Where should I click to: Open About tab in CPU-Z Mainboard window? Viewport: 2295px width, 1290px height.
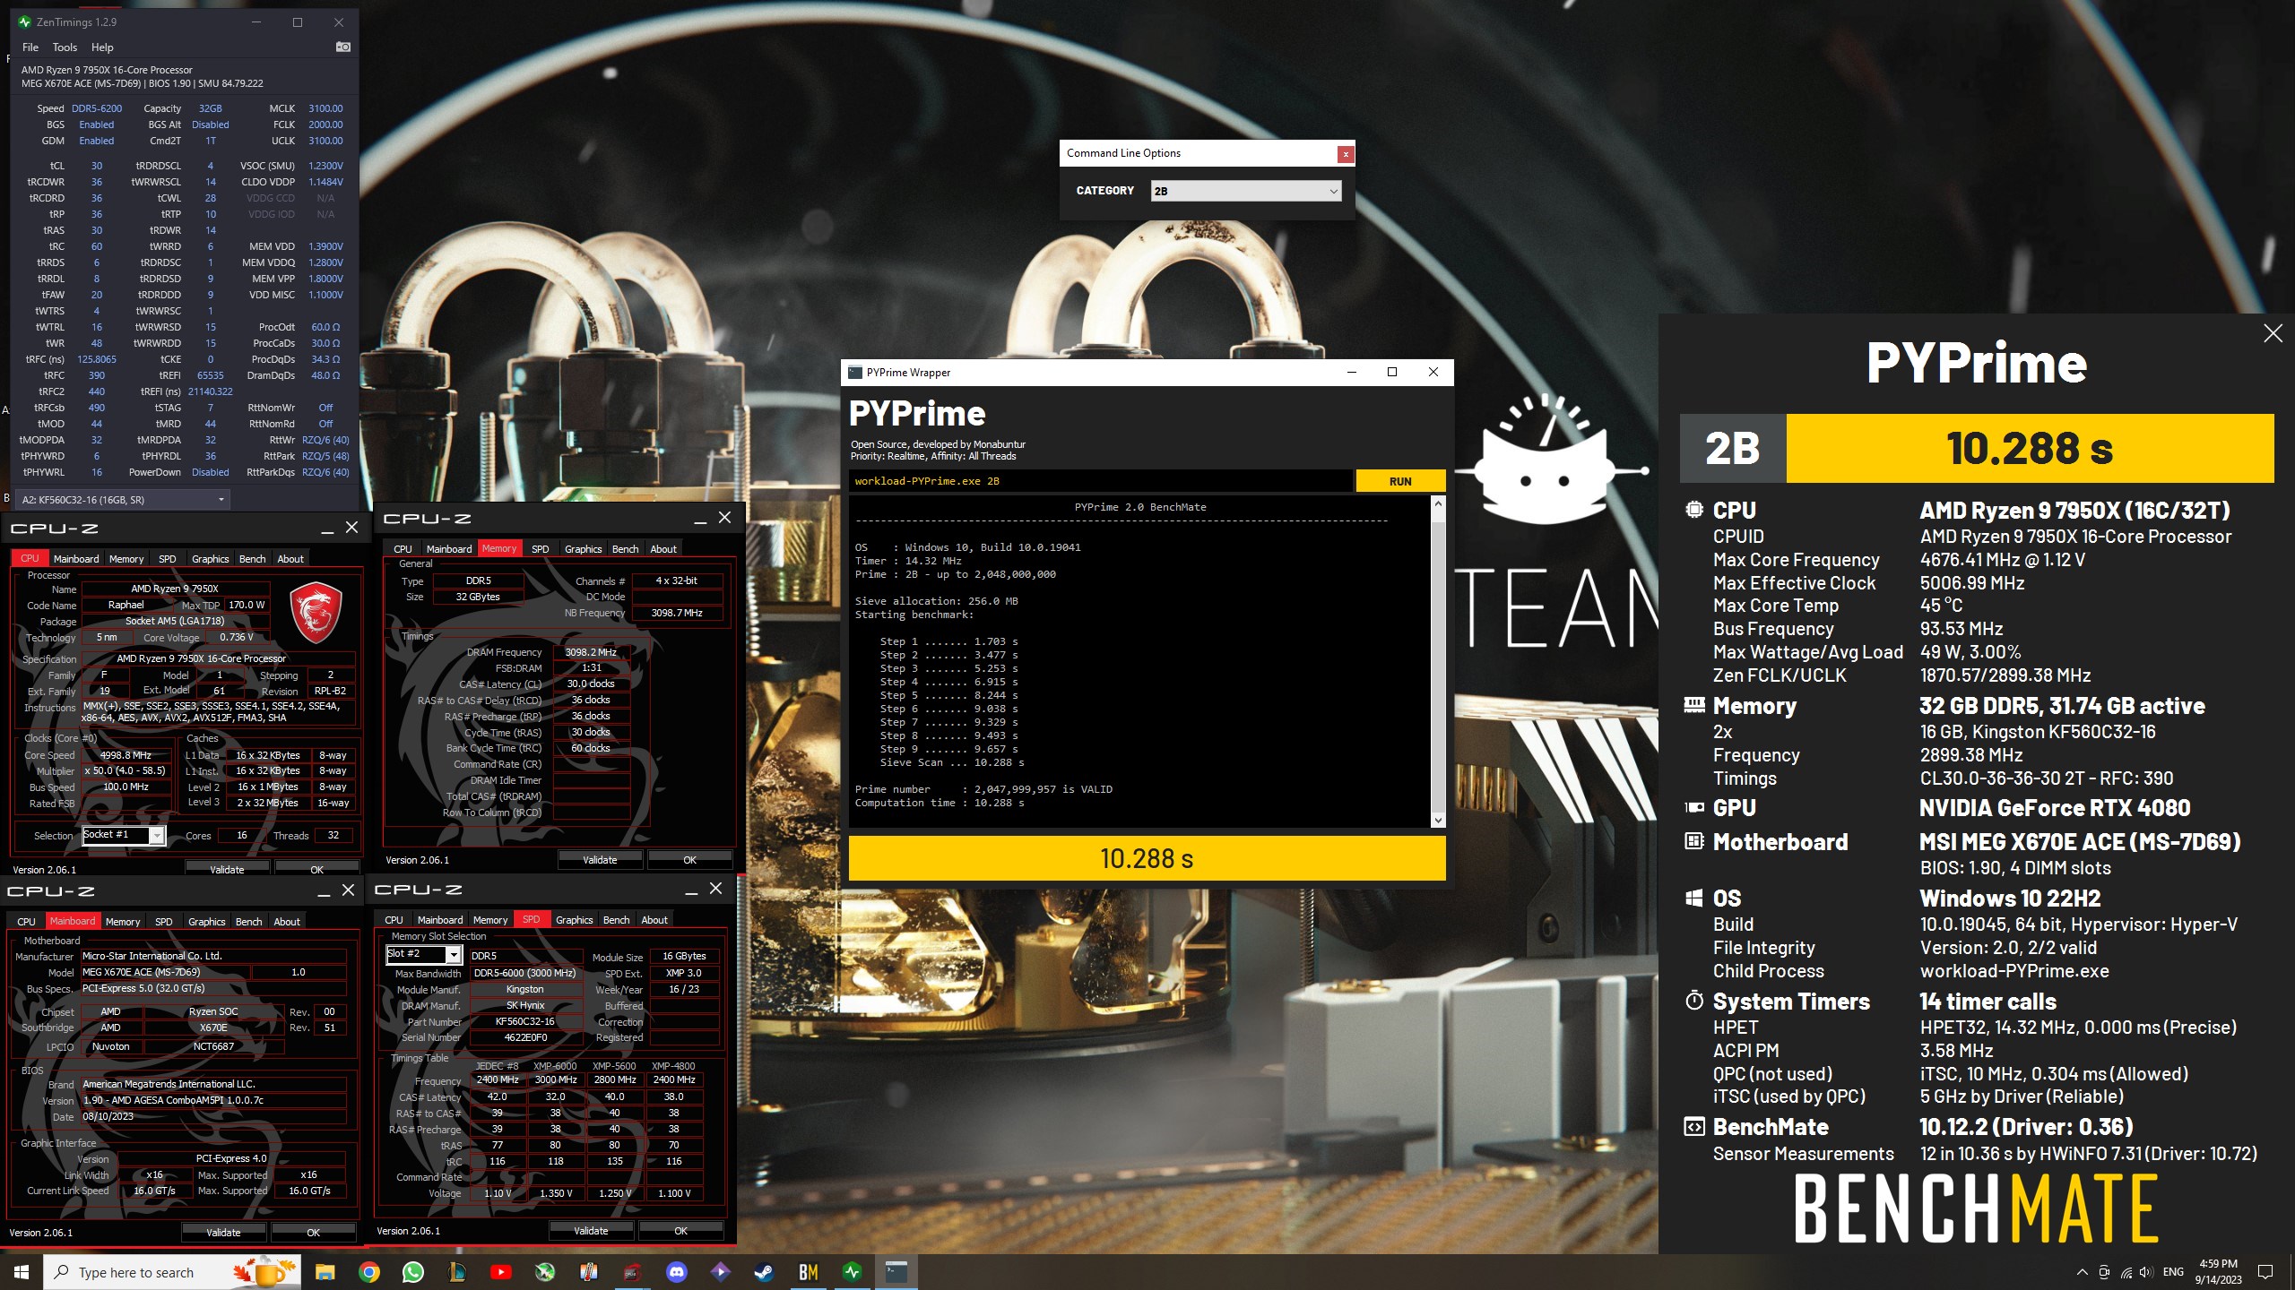(x=287, y=922)
